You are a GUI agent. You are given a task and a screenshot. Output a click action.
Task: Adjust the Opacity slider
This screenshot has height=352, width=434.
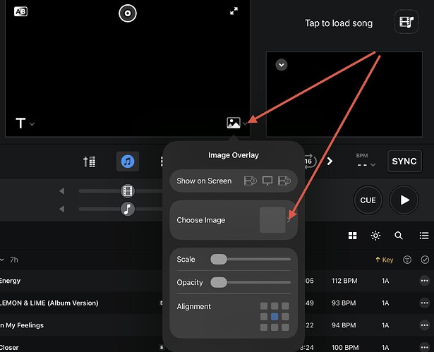point(219,282)
